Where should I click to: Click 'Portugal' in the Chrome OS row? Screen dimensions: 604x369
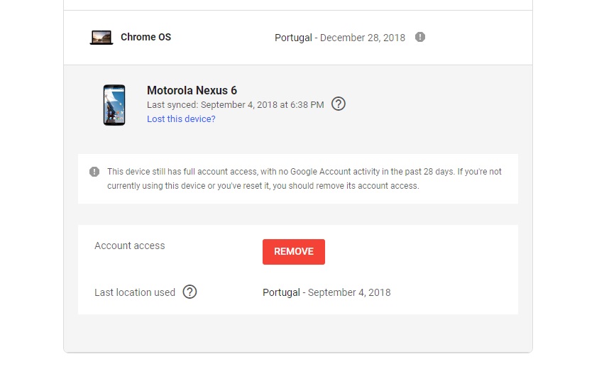[293, 38]
